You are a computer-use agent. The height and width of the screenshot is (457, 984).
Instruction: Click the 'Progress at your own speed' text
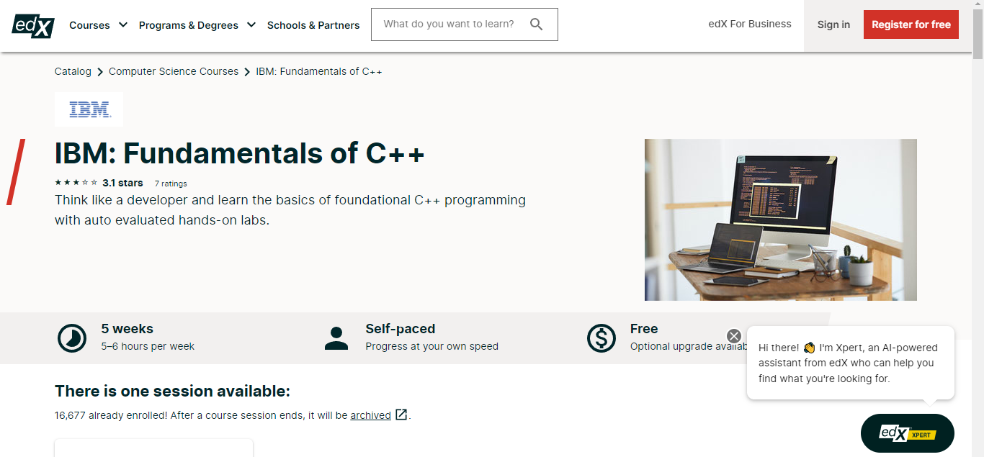432,346
